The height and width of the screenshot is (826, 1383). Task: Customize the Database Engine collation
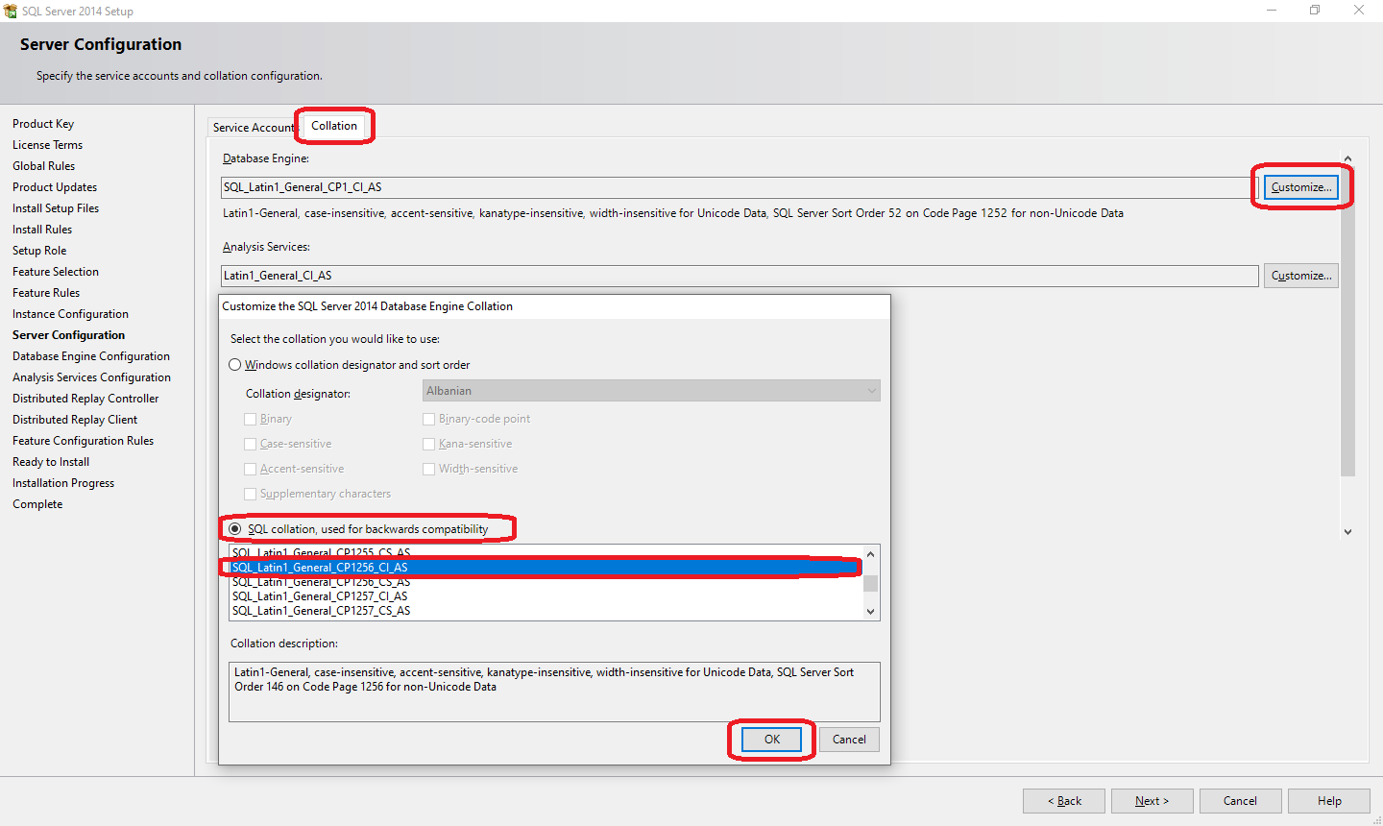[1301, 187]
